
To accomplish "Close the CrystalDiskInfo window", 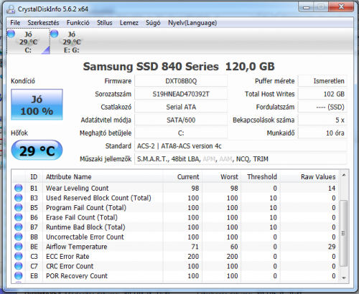I will 341,7.
